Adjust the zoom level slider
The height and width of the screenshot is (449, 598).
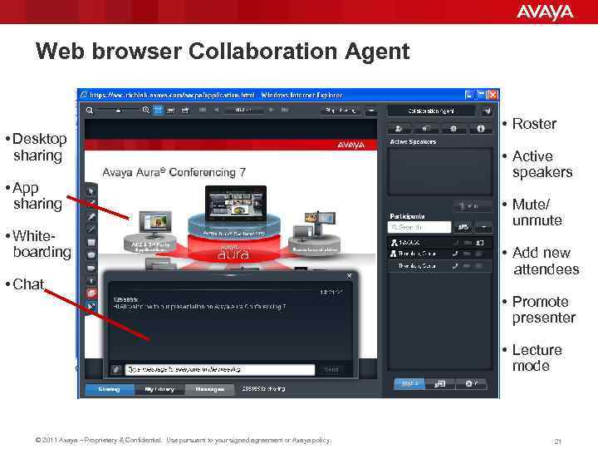[118, 111]
